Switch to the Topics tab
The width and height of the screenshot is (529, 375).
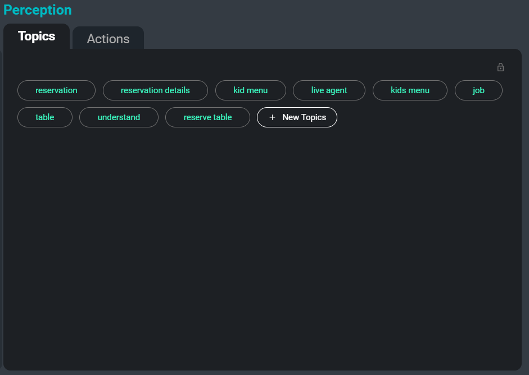pyautogui.click(x=37, y=36)
